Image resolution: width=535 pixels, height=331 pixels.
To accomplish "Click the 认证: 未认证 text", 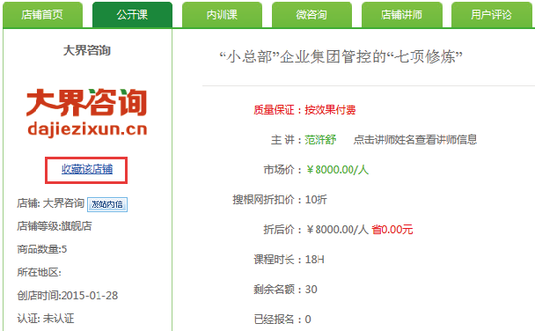I will tap(46, 319).
